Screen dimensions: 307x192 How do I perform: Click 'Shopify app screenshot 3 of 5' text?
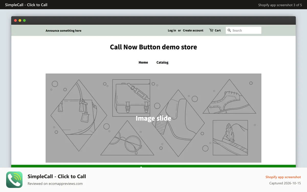[x=280, y=5]
